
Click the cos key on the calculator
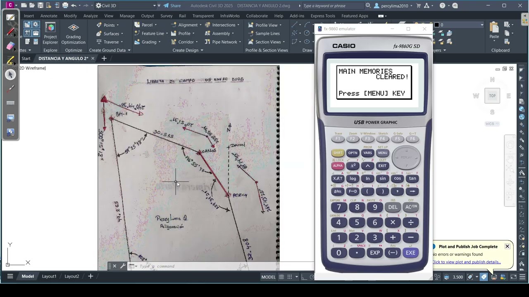coord(397,178)
